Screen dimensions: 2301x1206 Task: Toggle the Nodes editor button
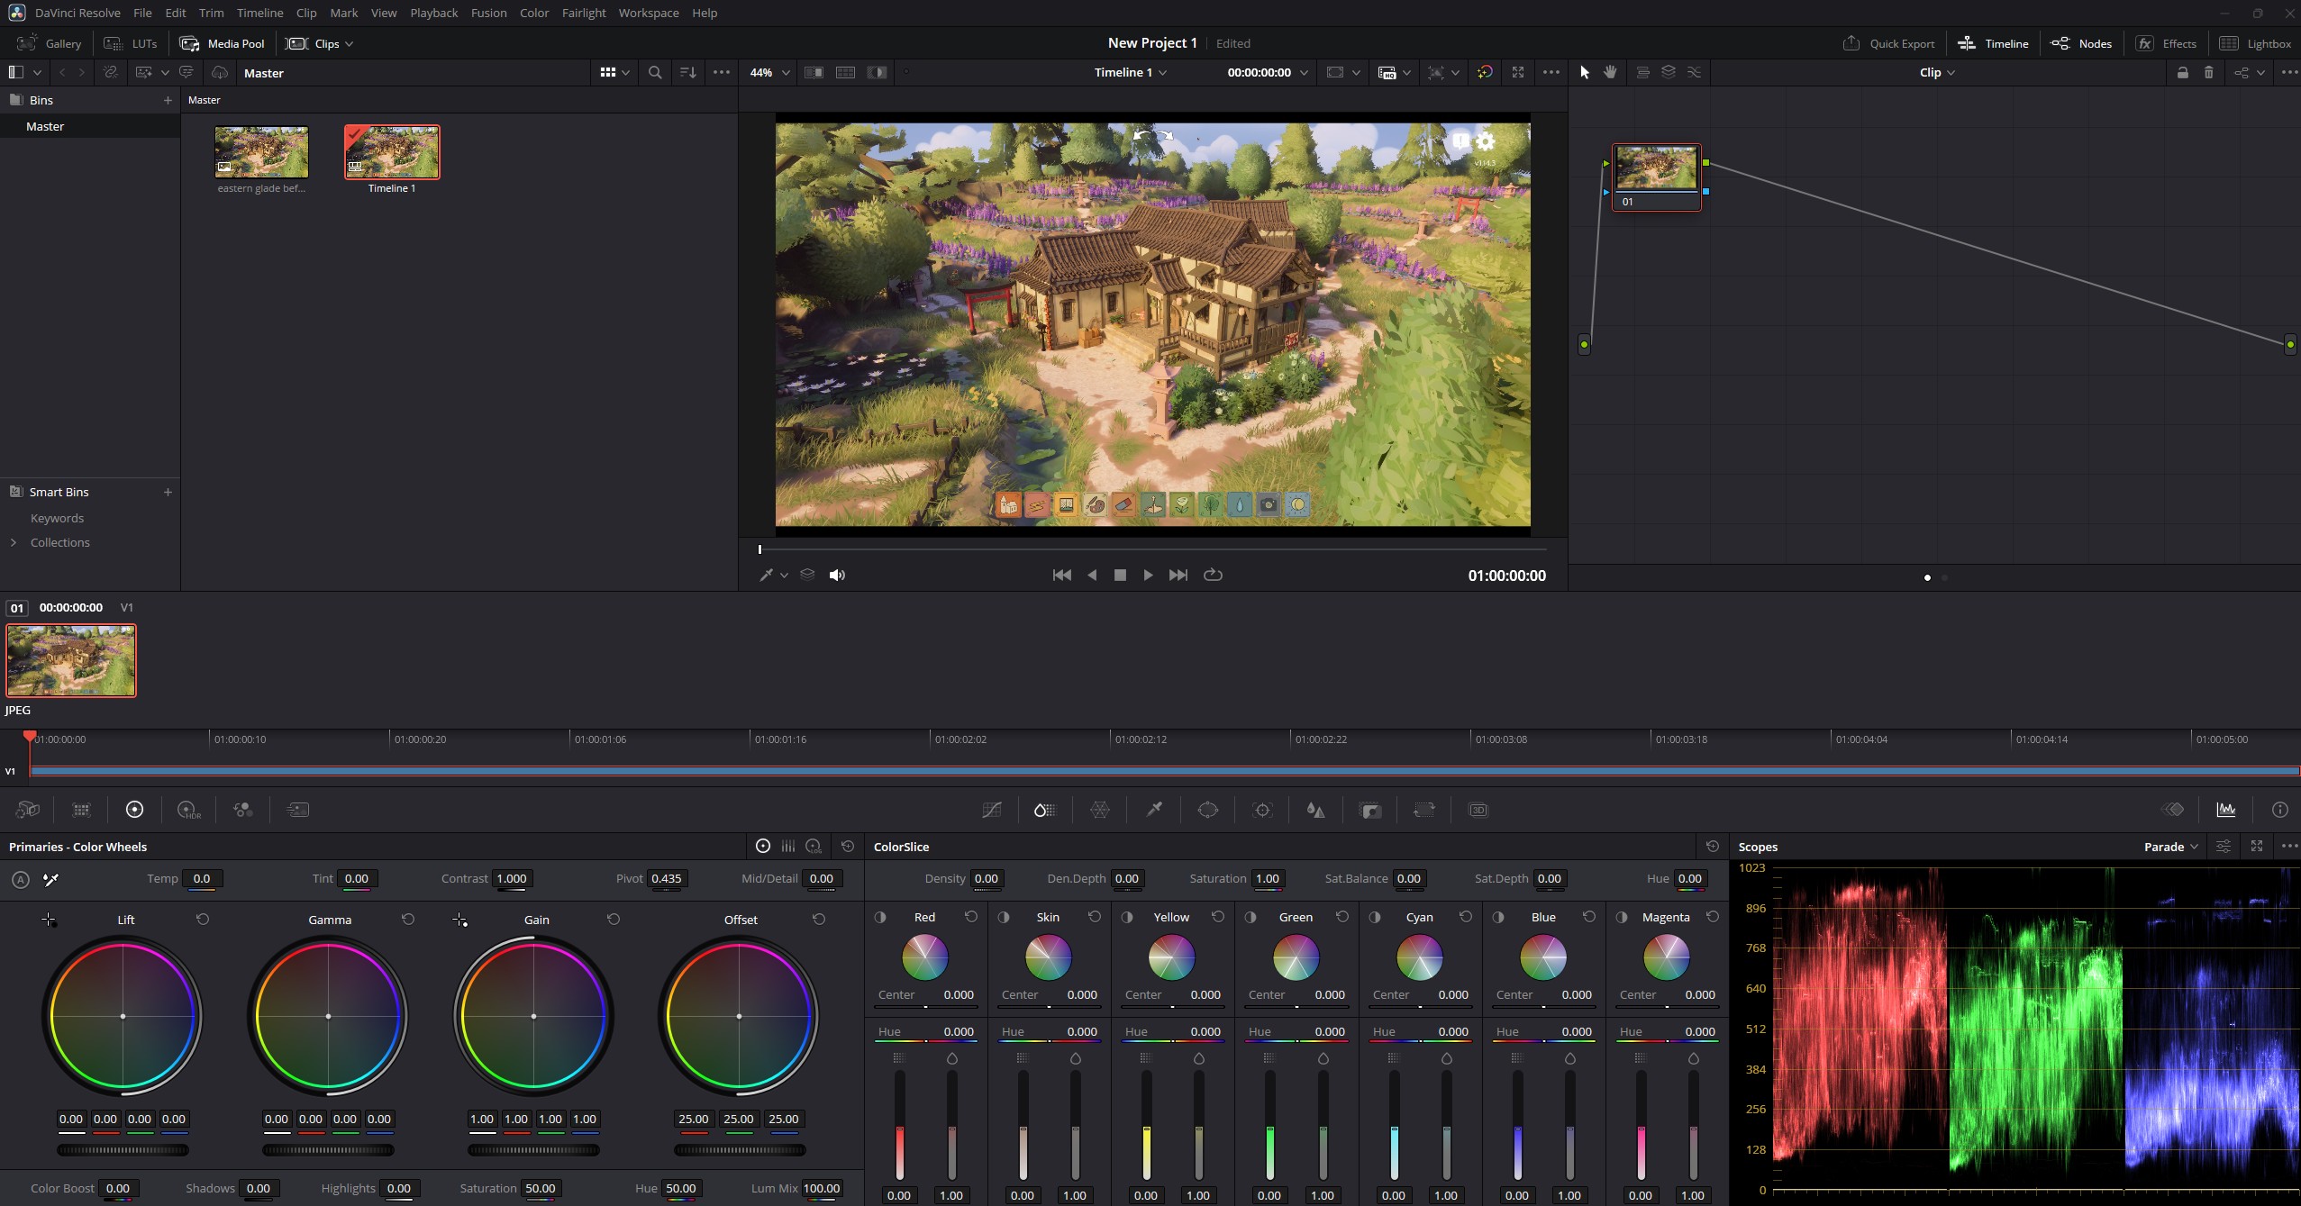[2081, 43]
